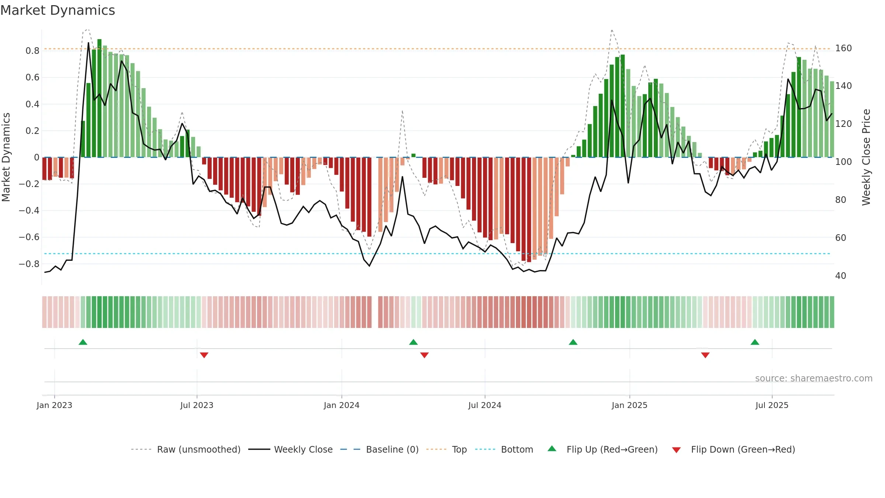Click the red Flip Down legend triangle

point(676,450)
